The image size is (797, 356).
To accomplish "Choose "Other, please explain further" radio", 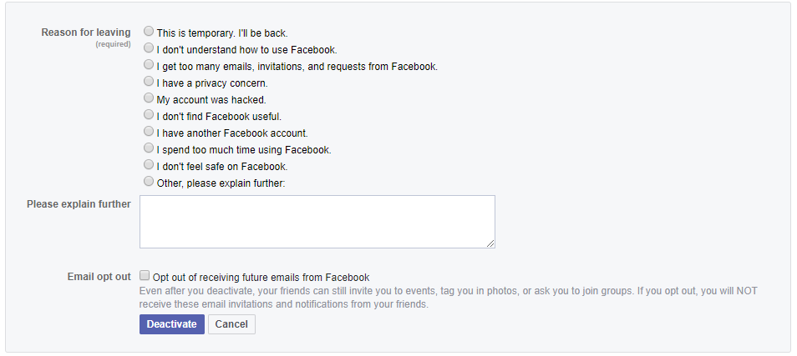I will (149, 181).
